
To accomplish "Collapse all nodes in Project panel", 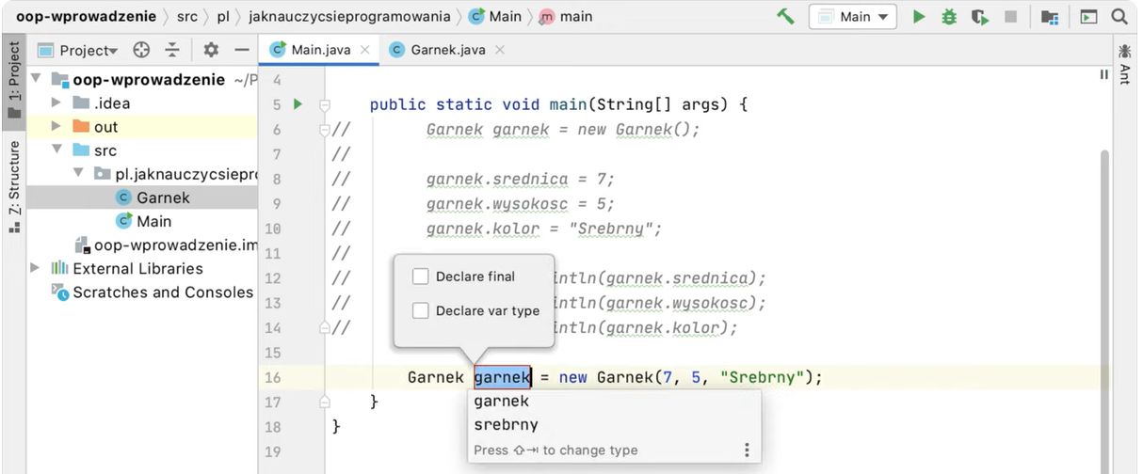I will [171, 50].
